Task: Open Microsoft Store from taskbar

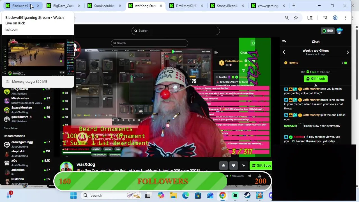Action: pos(198,195)
